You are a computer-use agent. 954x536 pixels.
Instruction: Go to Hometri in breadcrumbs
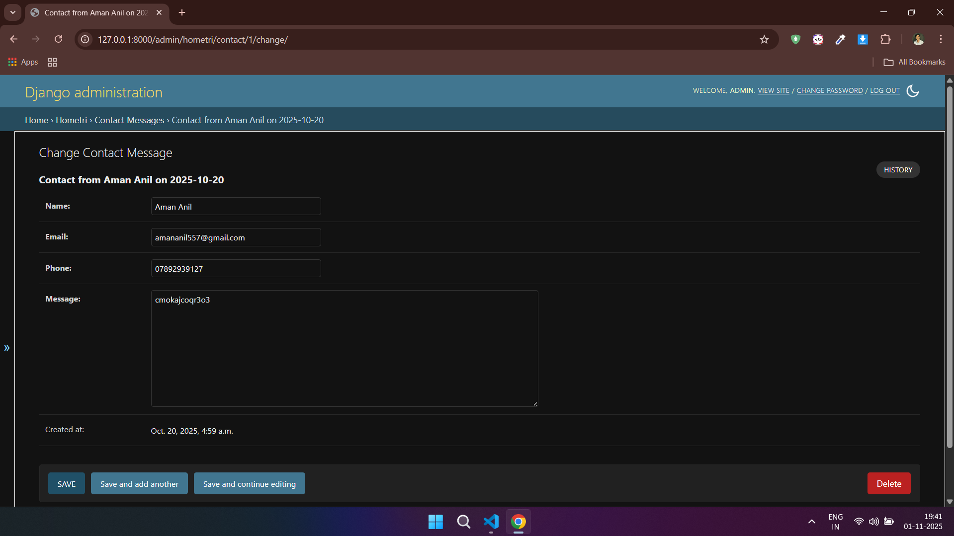pos(71,120)
